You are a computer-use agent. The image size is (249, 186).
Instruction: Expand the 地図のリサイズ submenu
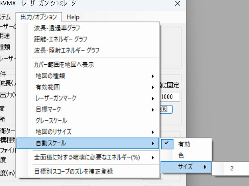53,131
